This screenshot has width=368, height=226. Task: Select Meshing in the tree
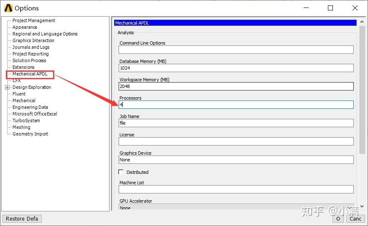[21, 127]
